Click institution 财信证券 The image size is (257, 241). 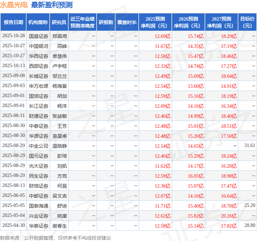tap(39, 186)
